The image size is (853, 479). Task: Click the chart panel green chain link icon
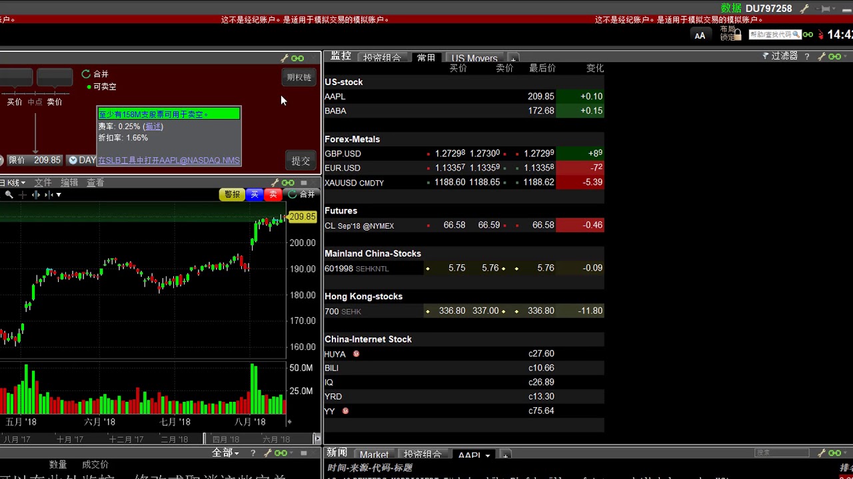pos(288,182)
